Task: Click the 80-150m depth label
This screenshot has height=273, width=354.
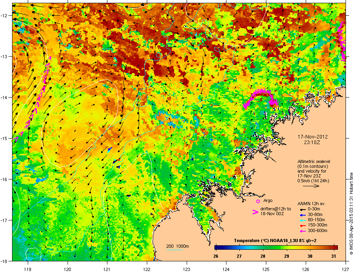Action: point(316,220)
